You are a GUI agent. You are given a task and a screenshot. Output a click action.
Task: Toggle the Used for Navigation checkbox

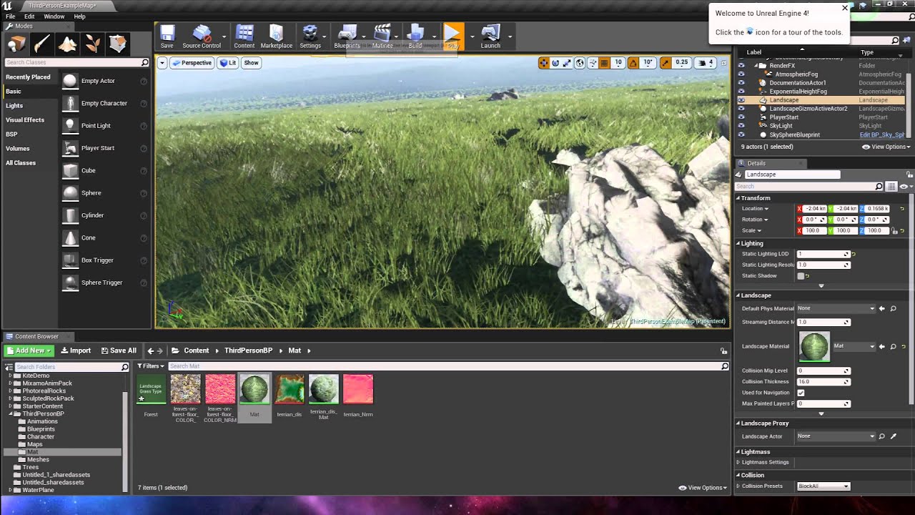(x=801, y=393)
